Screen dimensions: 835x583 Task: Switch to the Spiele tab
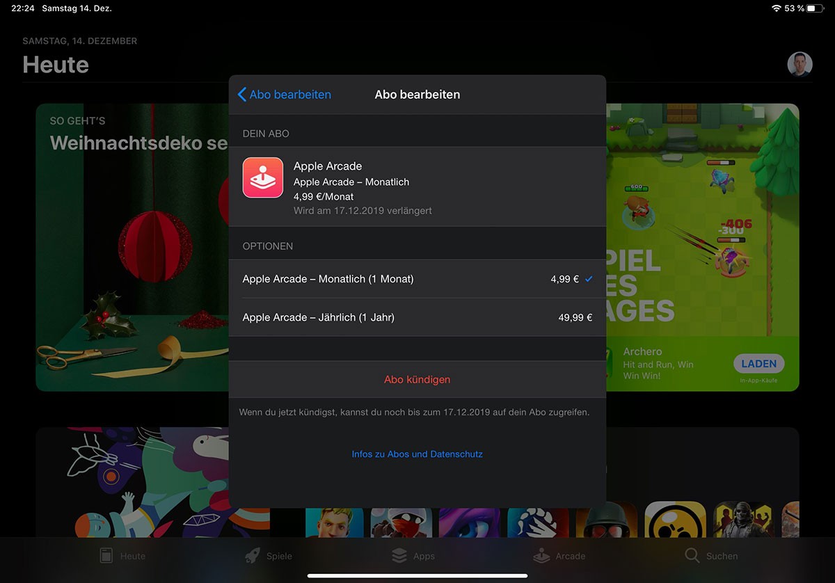(269, 556)
